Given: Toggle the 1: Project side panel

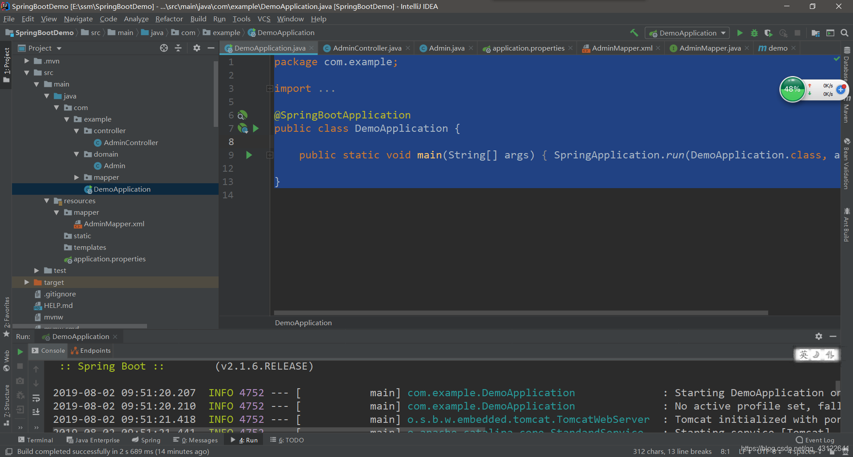Looking at the screenshot, I should point(6,65).
